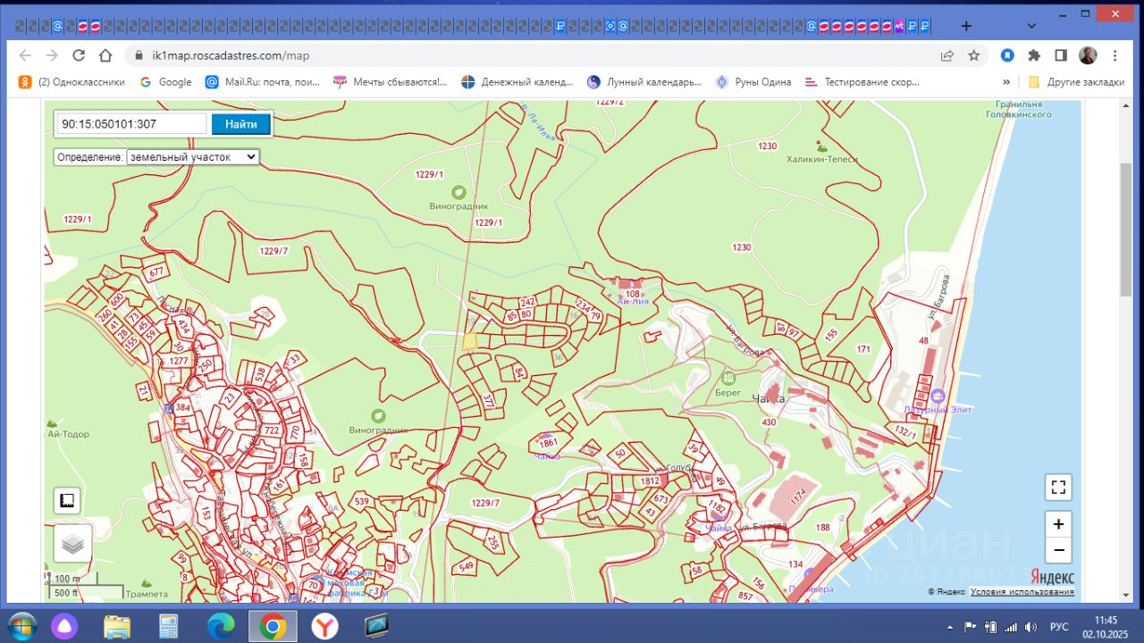This screenshot has width=1144, height=643.
Task: Zoom out on the map
Action: coord(1058,550)
